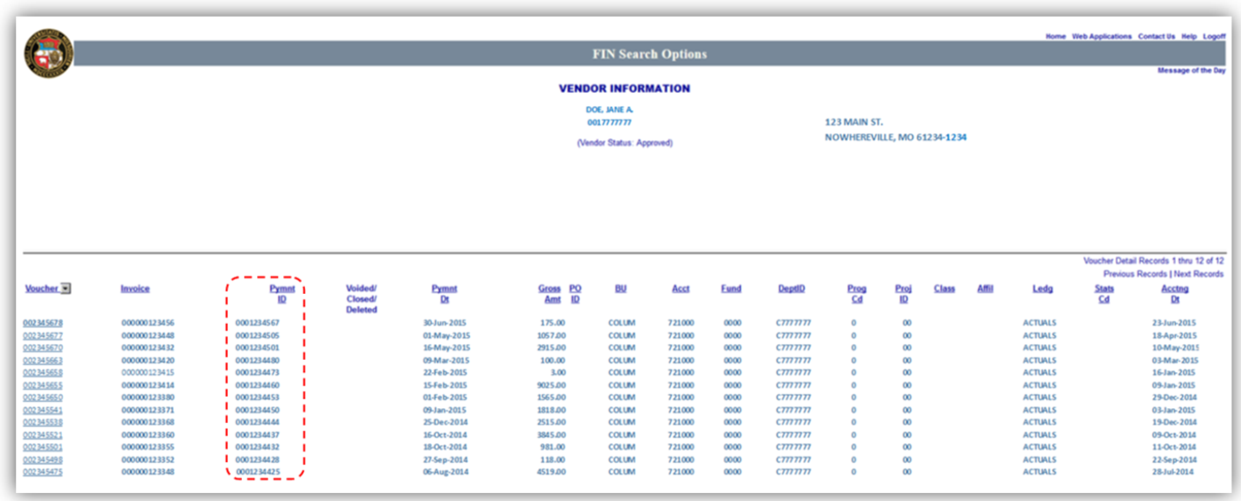Sort by the Ledg column header

pyautogui.click(x=1043, y=289)
